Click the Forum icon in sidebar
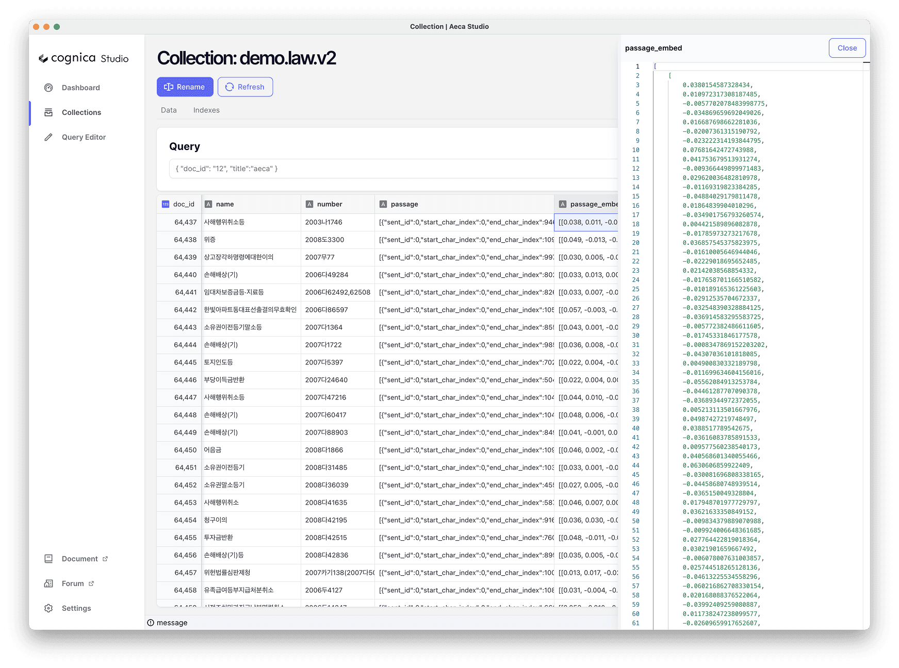The height and width of the screenshot is (668, 899). pyautogui.click(x=48, y=583)
